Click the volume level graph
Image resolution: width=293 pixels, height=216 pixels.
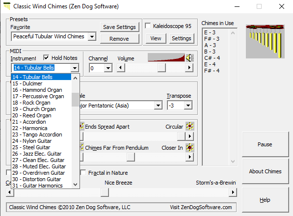click(x=166, y=57)
